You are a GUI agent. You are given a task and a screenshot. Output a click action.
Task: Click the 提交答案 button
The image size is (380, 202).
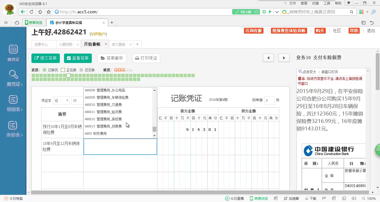[x=45, y=58]
